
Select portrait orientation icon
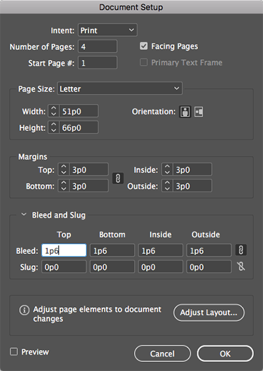[x=185, y=111]
